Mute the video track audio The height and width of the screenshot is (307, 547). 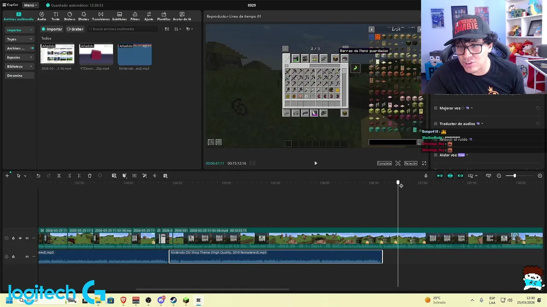[x=27, y=238]
